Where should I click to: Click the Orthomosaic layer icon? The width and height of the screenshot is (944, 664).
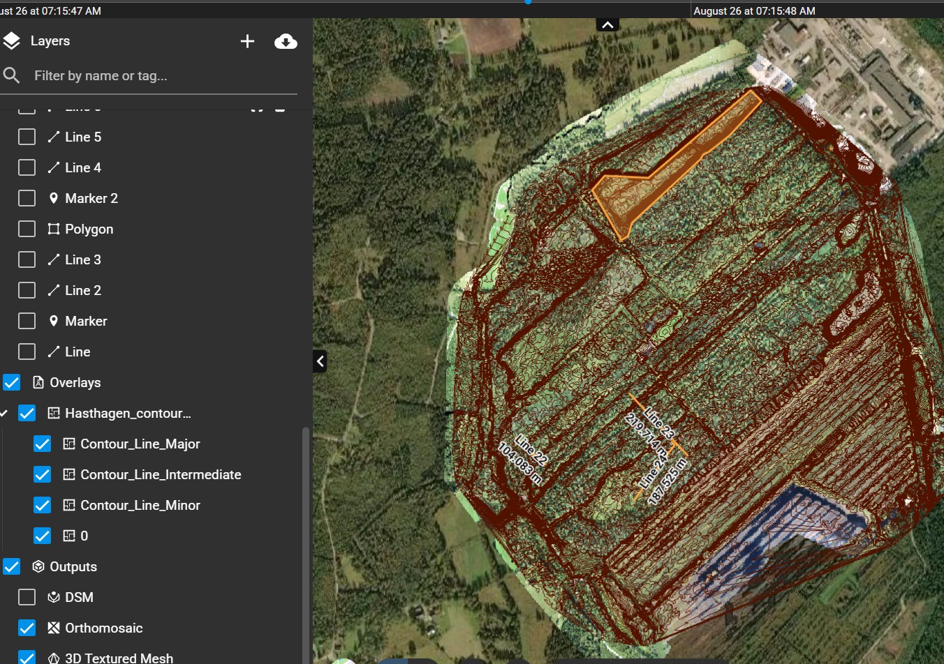tap(53, 628)
